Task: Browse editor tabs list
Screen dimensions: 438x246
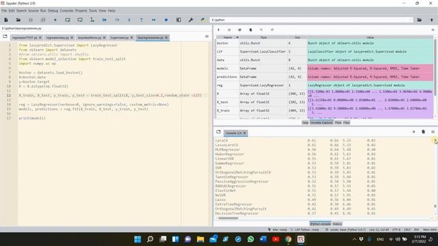Action: pyautogui.click(x=5, y=36)
